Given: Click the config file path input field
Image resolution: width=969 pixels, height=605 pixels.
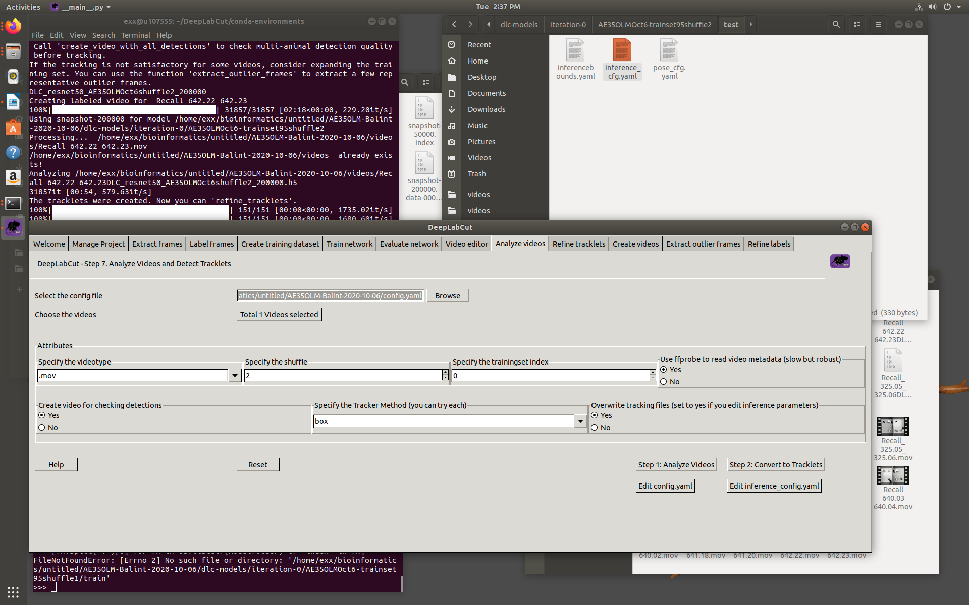Looking at the screenshot, I should [x=329, y=295].
